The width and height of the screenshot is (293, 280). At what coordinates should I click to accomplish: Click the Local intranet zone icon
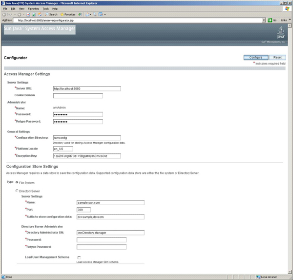[258, 277]
